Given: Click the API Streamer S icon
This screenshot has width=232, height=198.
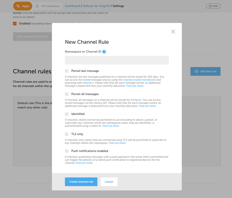Looking at the screenshot, I should tap(37, 6).
